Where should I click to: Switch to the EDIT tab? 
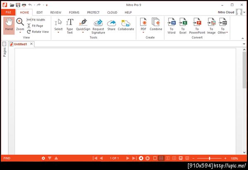(40, 12)
